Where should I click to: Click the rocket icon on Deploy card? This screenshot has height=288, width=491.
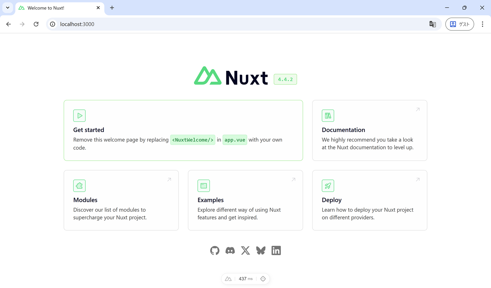coord(328,186)
